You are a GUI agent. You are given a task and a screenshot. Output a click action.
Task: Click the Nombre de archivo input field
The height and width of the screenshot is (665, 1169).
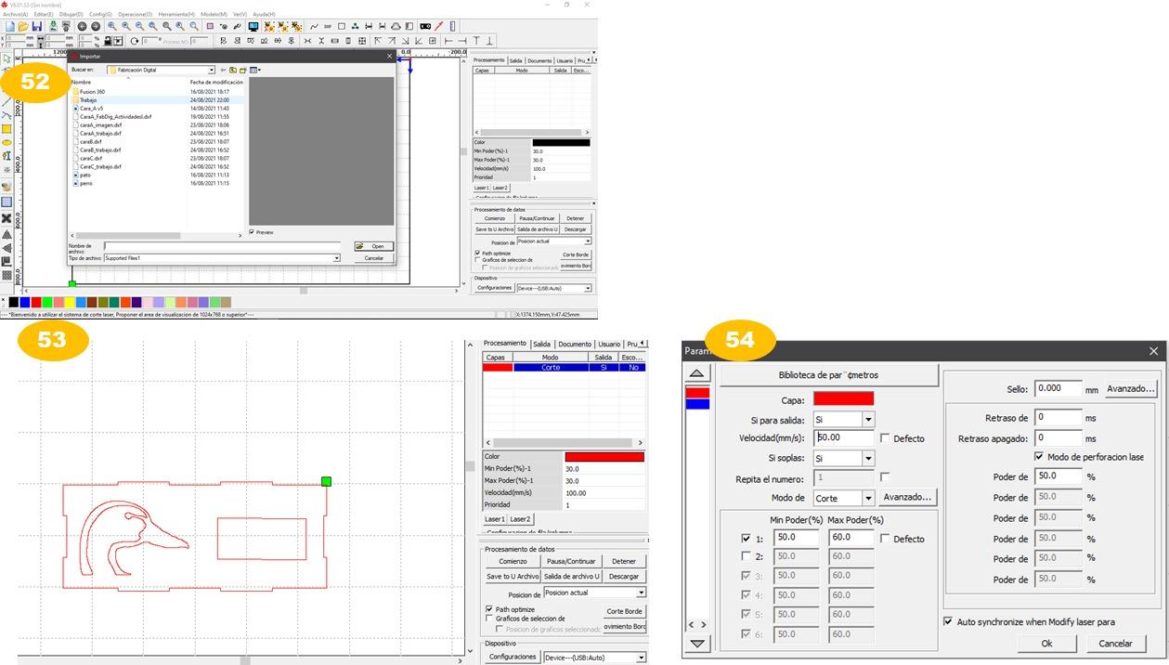coord(221,246)
